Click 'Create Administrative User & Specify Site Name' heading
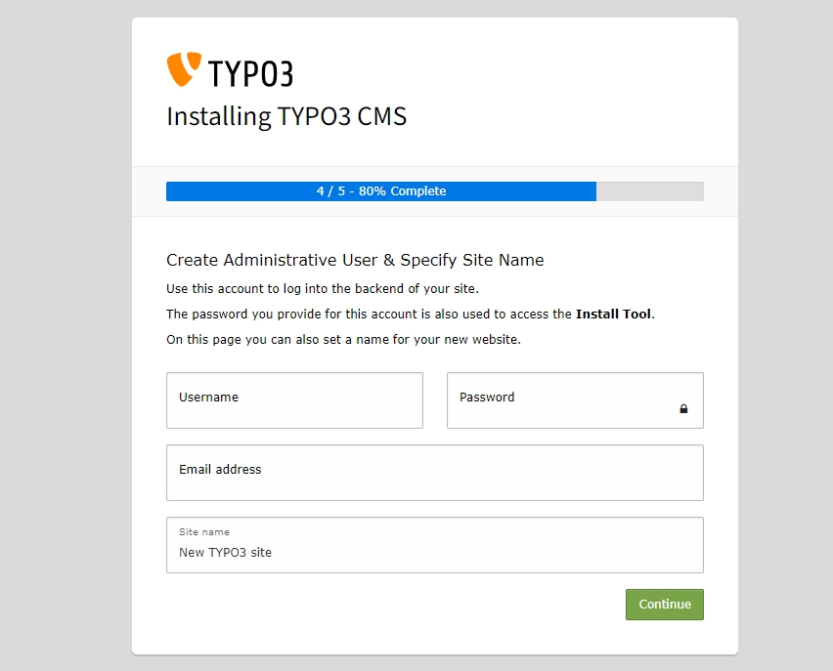This screenshot has height=671, width=833. click(355, 260)
